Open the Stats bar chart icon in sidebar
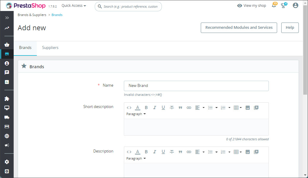The width and height of the screenshot is (308, 178). [7, 82]
